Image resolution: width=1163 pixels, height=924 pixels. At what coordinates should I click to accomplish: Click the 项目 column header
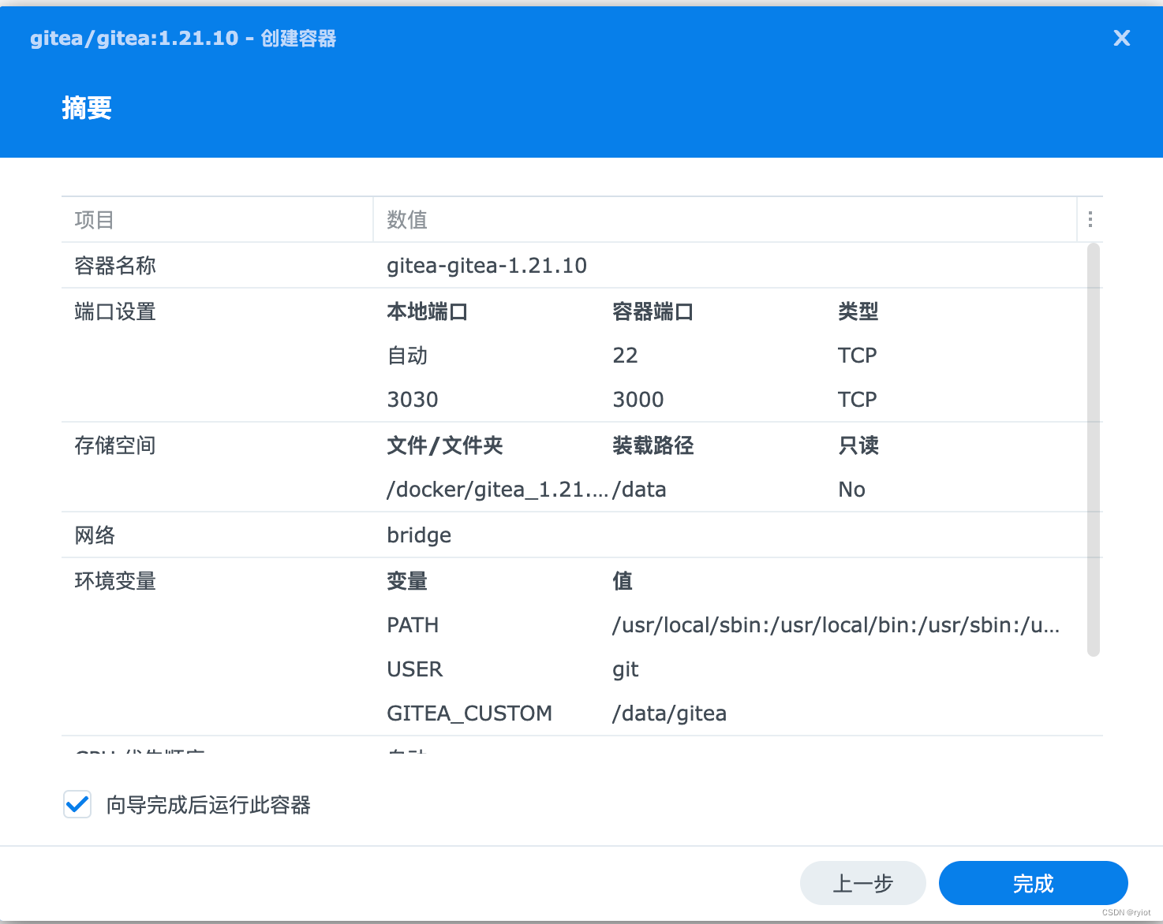(x=217, y=219)
